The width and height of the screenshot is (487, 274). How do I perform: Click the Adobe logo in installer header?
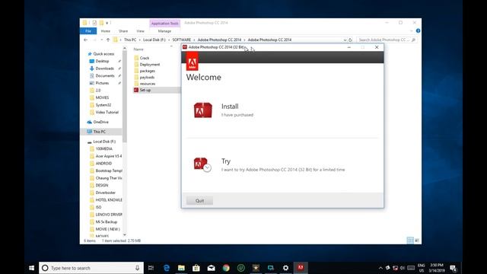192,61
